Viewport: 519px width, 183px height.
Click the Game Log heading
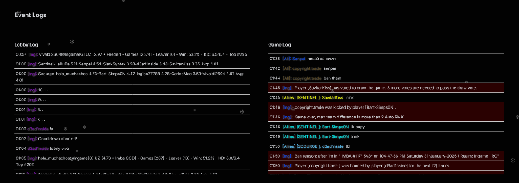coord(279,45)
